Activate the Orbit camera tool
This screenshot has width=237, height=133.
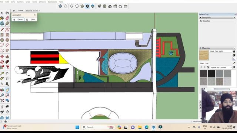2,90
